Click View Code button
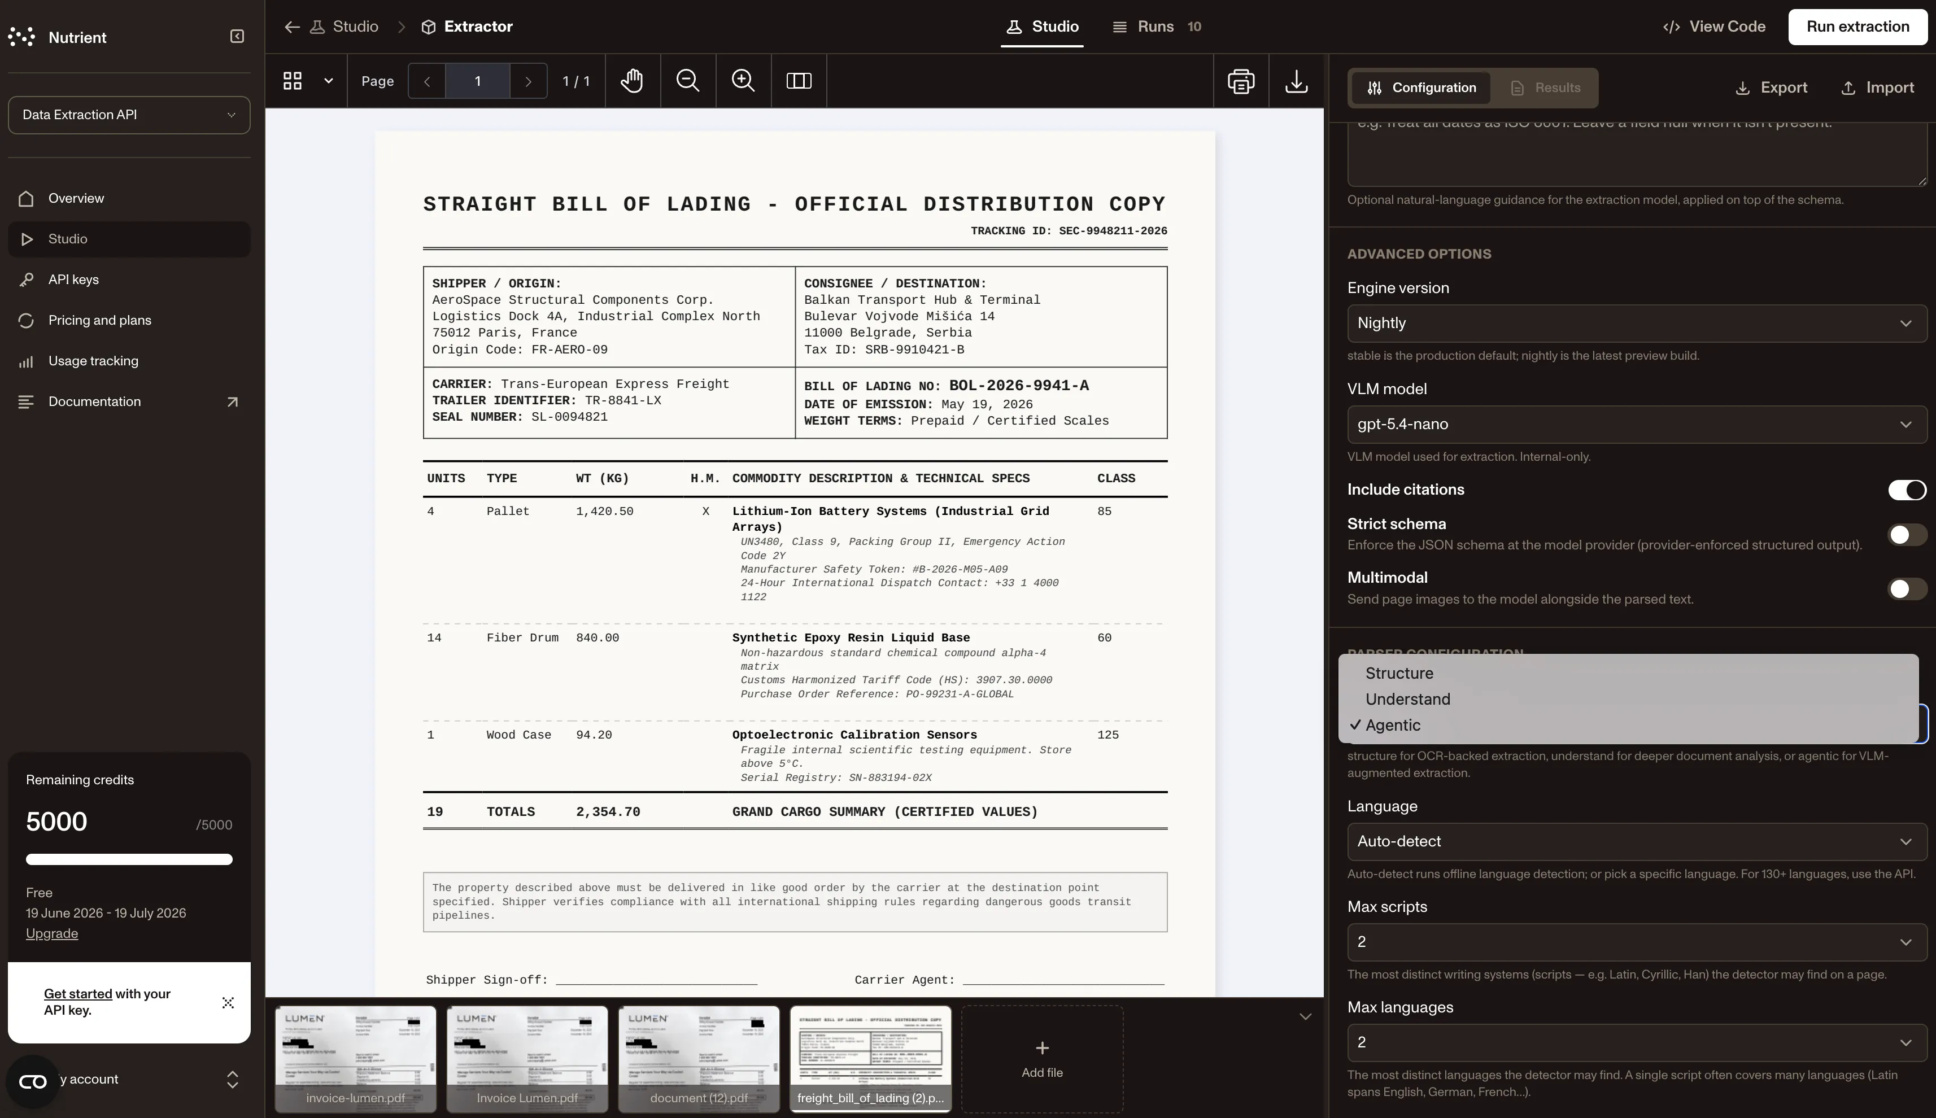This screenshot has width=1936, height=1118. pyautogui.click(x=1714, y=27)
